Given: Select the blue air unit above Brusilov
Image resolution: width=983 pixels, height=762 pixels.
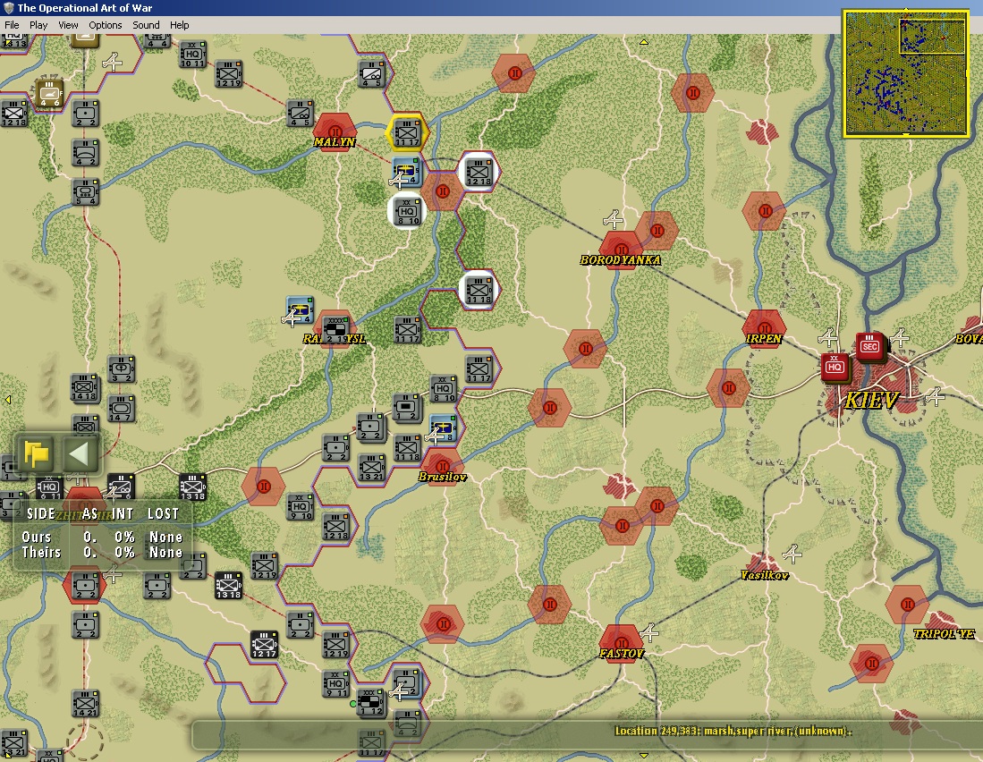Looking at the screenshot, I should click(x=443, y=428).
